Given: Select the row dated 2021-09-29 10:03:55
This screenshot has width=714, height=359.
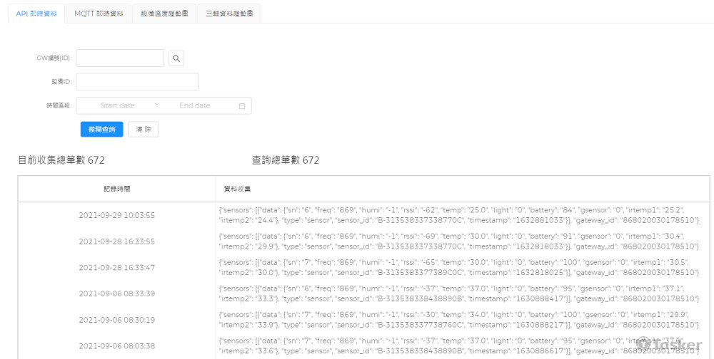Looking at the screenshot, I should pyautogui.click(x=116, y=215).
